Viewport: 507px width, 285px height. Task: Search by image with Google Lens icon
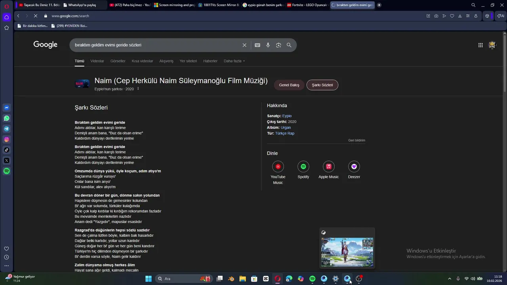click(278, 45)
